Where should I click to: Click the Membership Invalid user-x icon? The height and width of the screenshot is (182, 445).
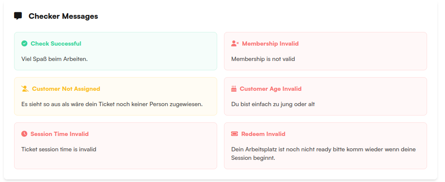(x=235, y=43)
